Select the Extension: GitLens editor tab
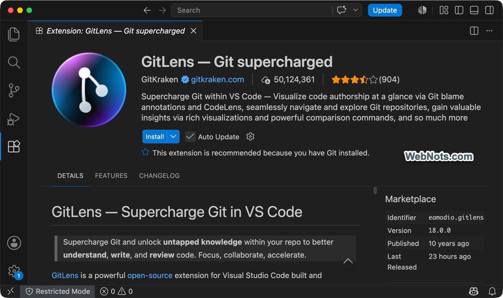Viewport: 503px width, 298px height. tap(115, 31)
